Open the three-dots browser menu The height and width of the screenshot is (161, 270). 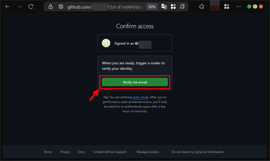click(239, 6)
